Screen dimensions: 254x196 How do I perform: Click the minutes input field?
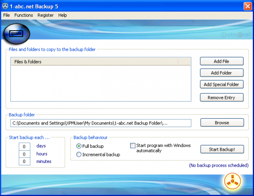[x=25, y=161]
